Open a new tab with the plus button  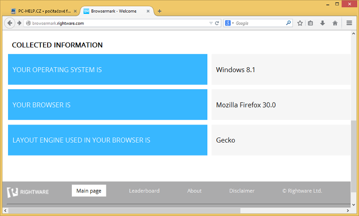159,11
